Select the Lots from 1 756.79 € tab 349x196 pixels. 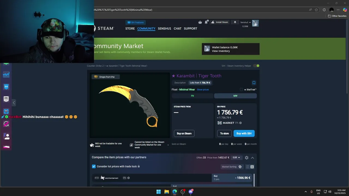point(200,83)
